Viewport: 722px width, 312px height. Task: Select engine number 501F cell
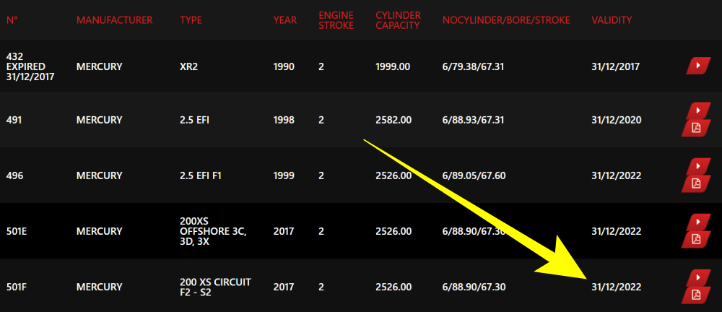click(16, 287)
